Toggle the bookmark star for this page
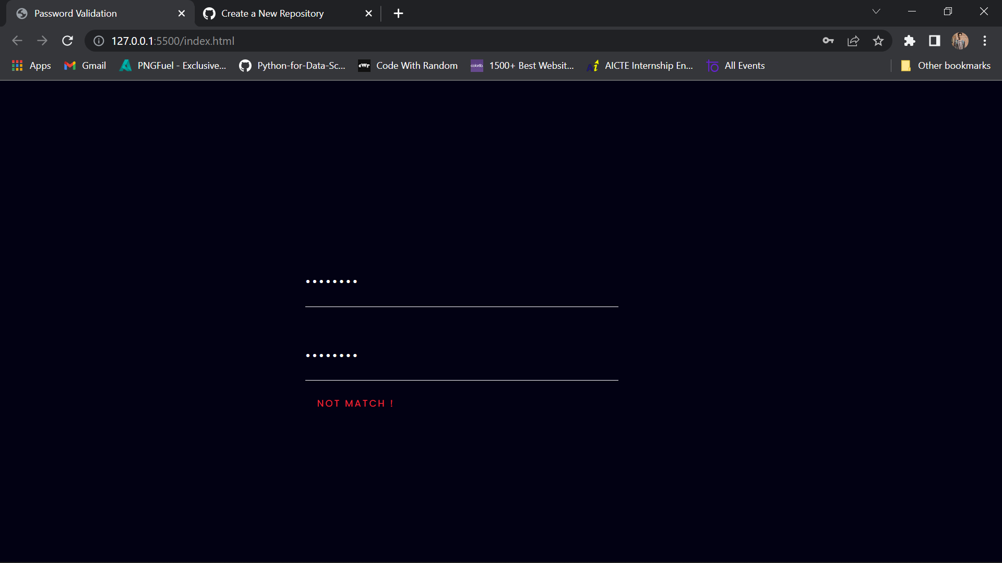The height and width of the screenshot is (563, 1002). (x=878, y=41)
